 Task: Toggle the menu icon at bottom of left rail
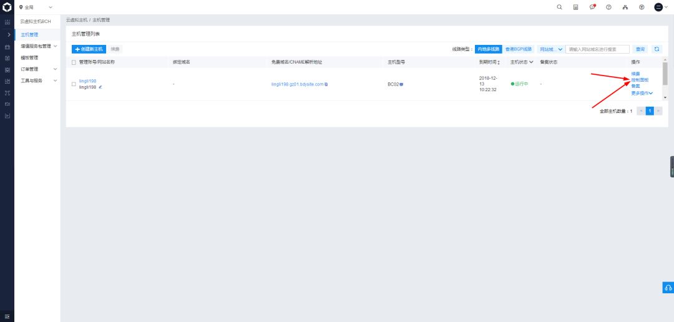pos(7,316)
